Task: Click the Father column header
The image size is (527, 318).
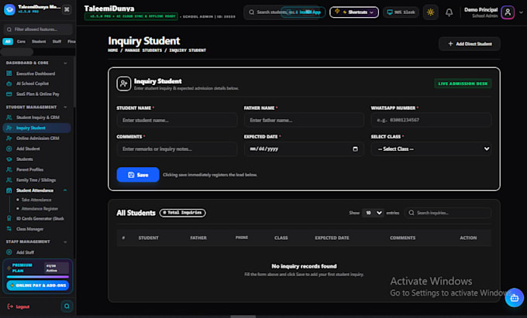Action: 198,238
